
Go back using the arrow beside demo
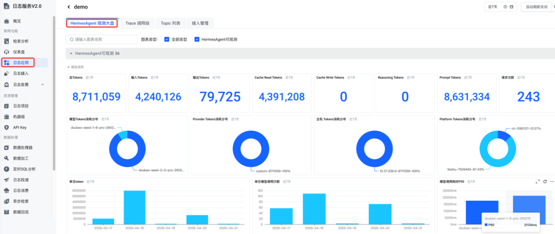coord(69,7)
